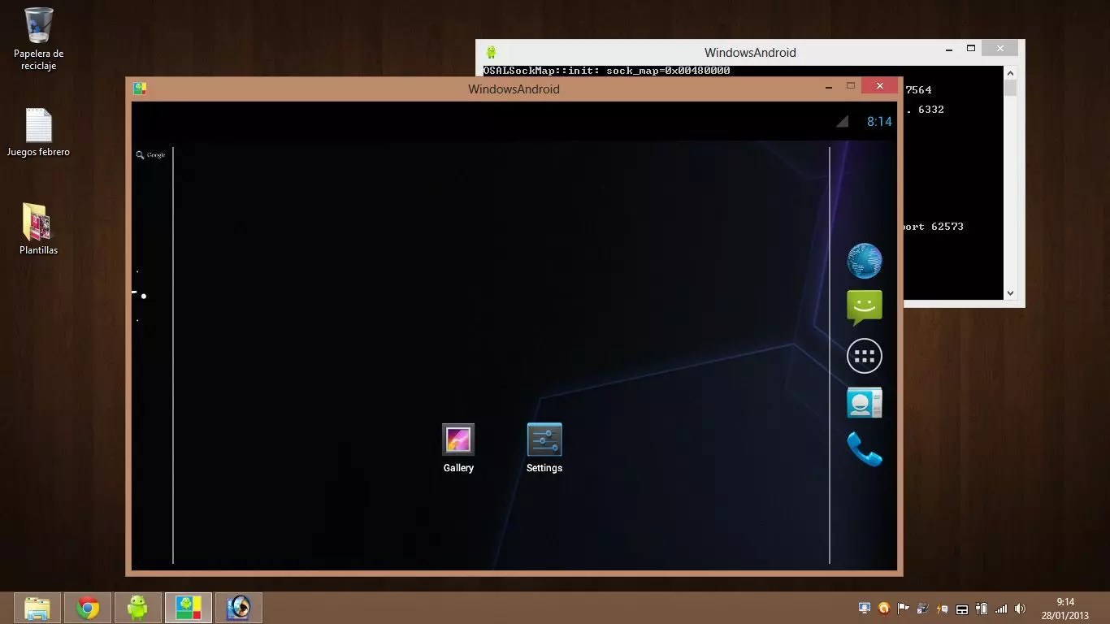Open the Messaging app
This screenshot has width=1110, height=624.
[864, 308]
